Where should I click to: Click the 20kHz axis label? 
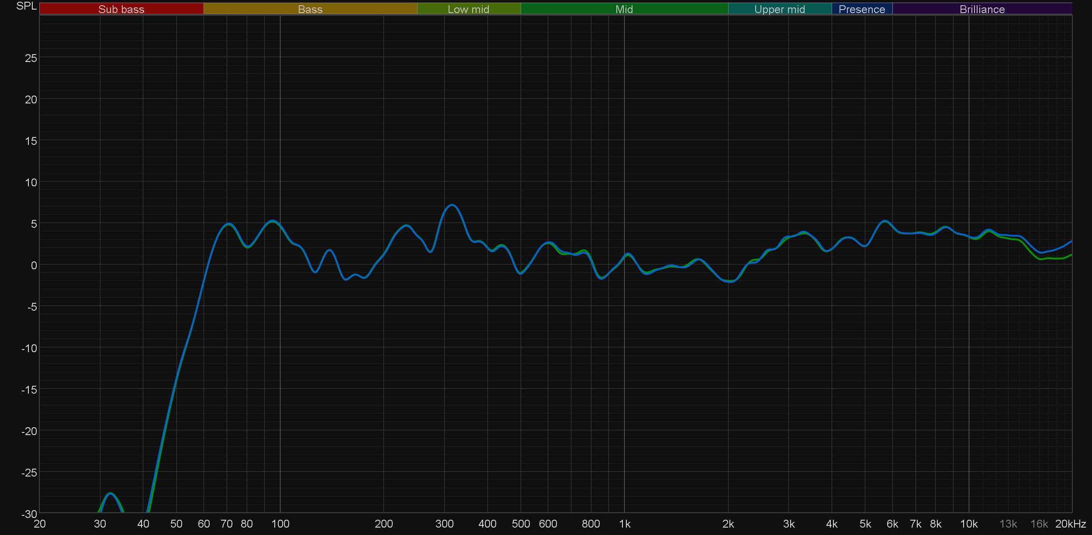click(x=1070, y=524)
